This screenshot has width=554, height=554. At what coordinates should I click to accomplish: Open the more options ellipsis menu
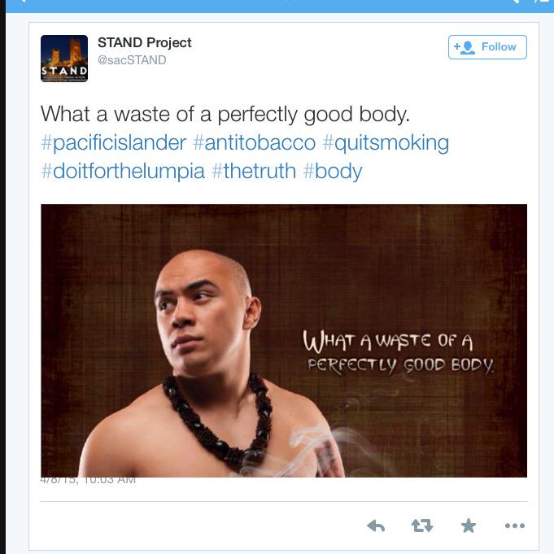(515, 526)
